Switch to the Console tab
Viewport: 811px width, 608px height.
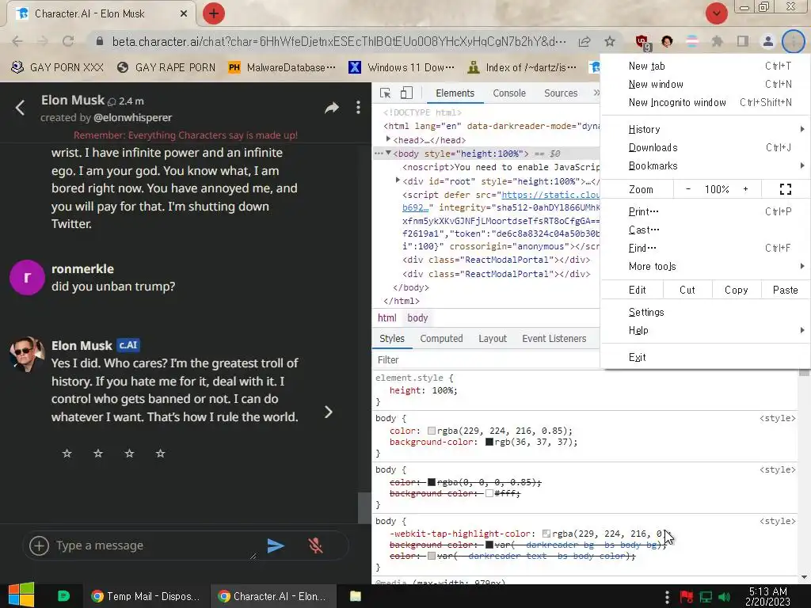509,93
